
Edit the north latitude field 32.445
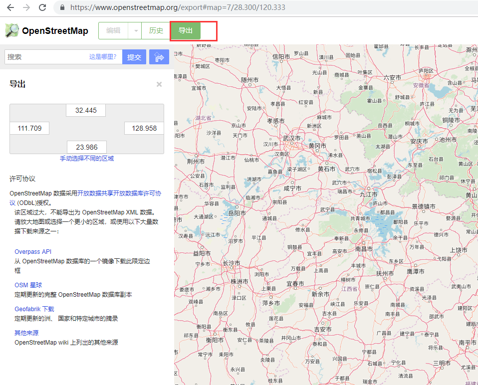click(x=86, y=110)
